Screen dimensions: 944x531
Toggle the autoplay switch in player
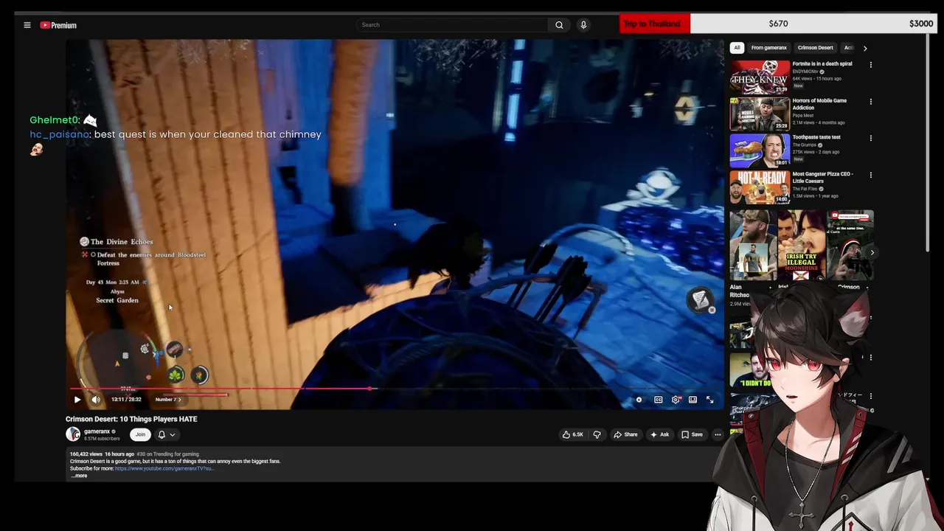[639, 400]
